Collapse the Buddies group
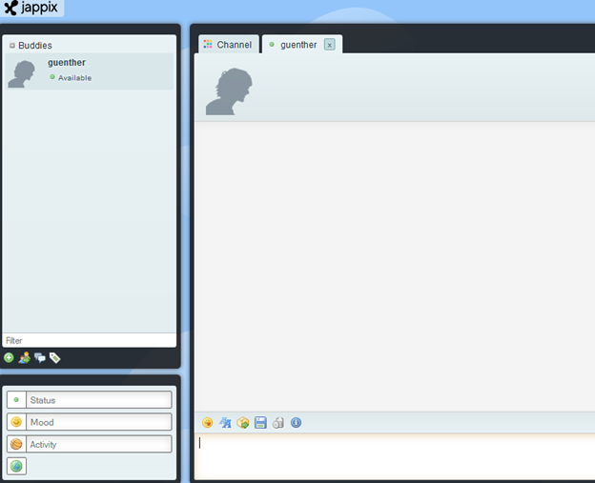Image resolution: width=595 pixels, height=483 pixels. pyautogui.click(x=12, y=46)
